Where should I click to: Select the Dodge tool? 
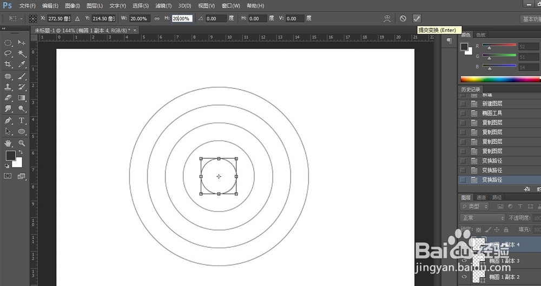[22, 109]
